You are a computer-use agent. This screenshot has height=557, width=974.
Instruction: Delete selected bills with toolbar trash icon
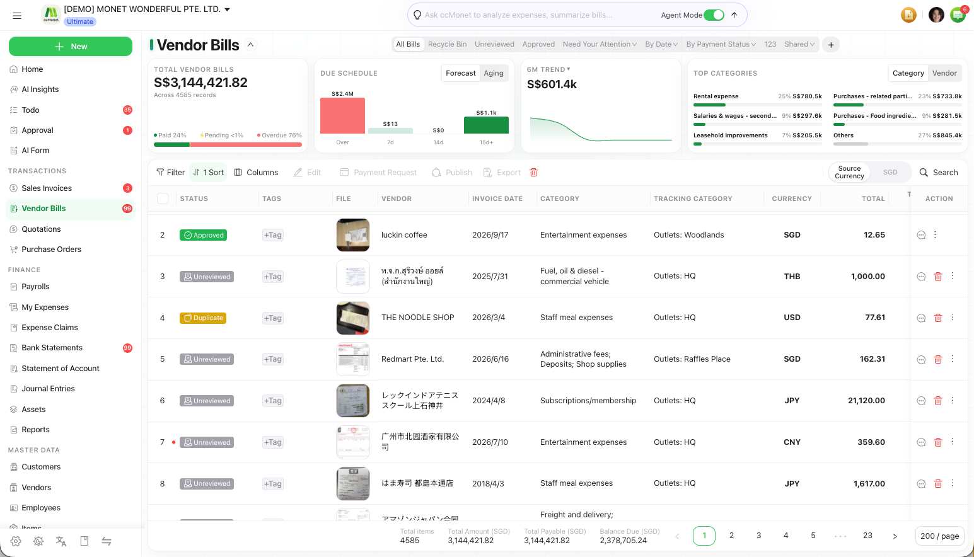pos(534,173)
